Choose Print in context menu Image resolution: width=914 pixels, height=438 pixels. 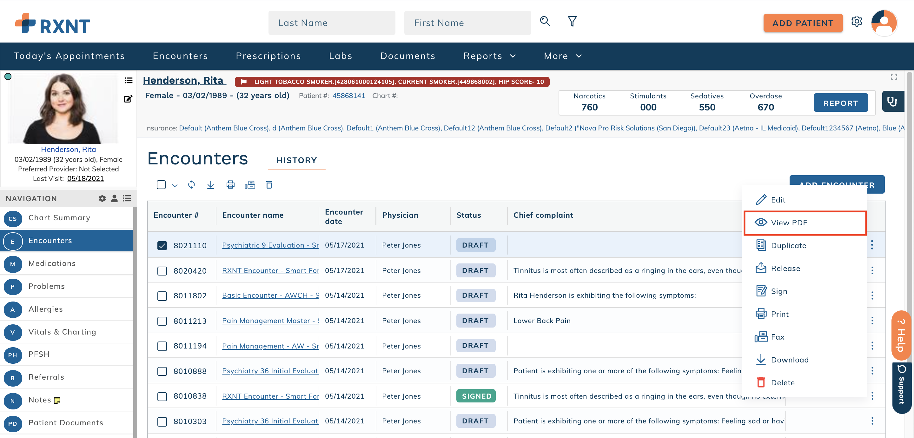805,314
